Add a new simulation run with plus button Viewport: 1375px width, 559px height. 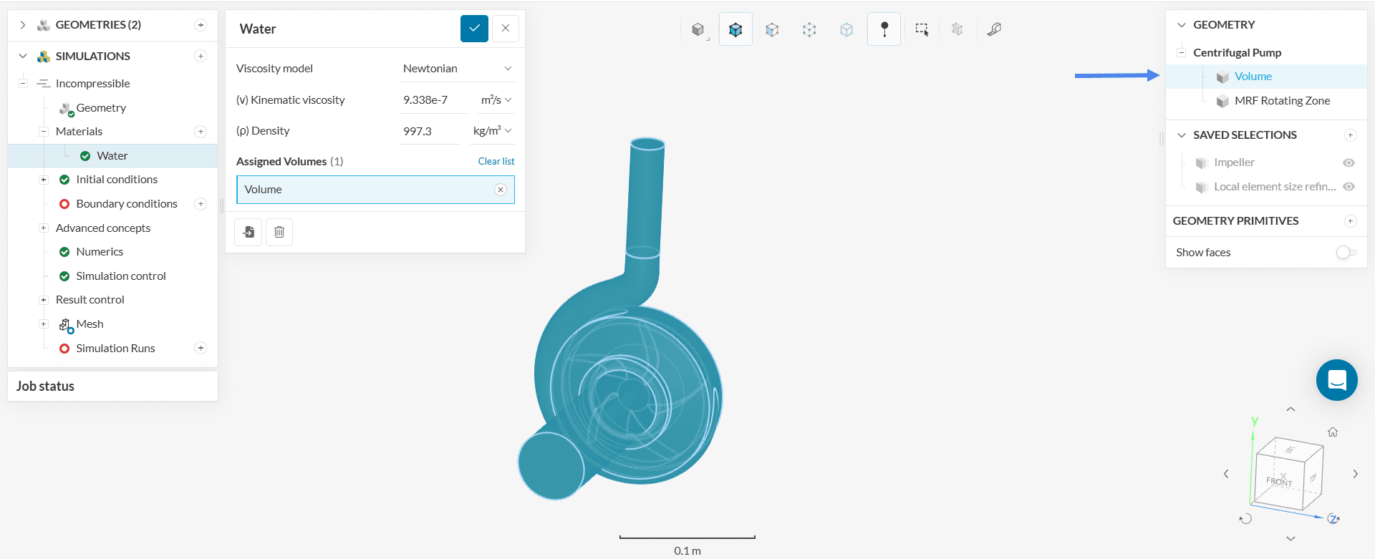pyautogui.click(x=201, y=349)
